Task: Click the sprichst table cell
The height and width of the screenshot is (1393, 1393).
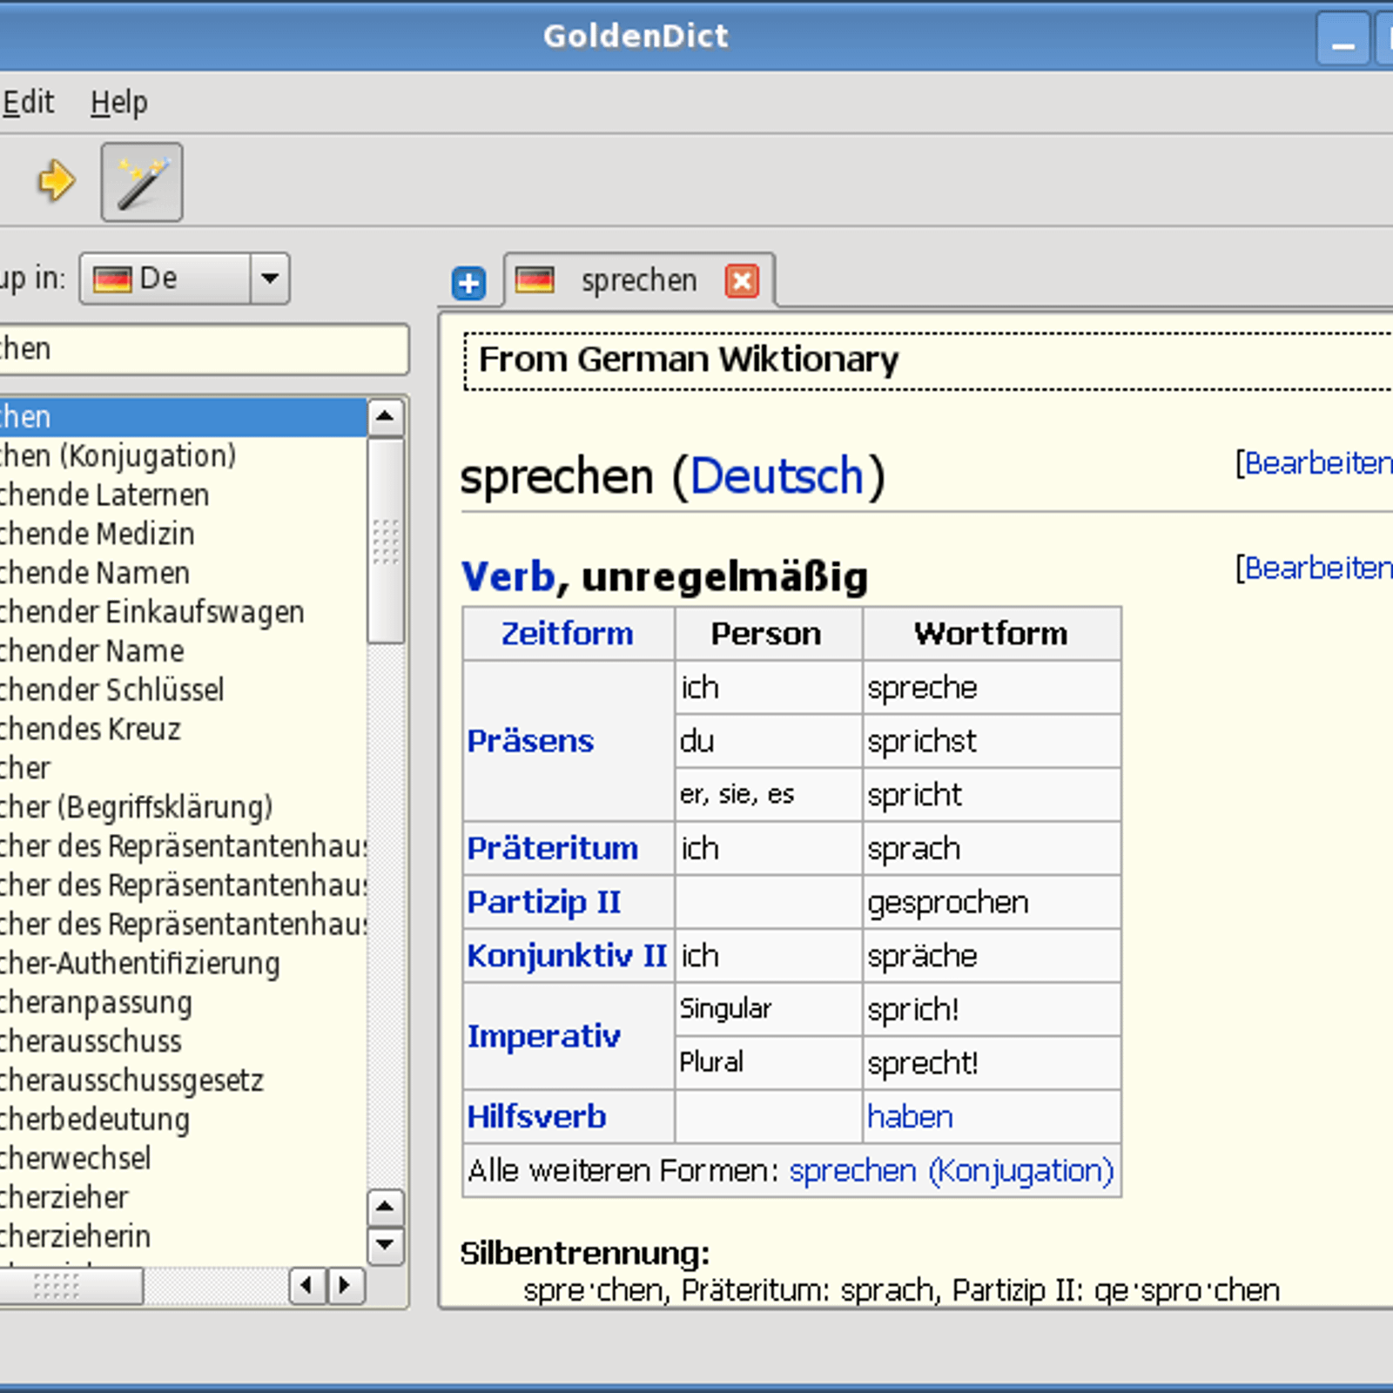Action: [992, 741]
